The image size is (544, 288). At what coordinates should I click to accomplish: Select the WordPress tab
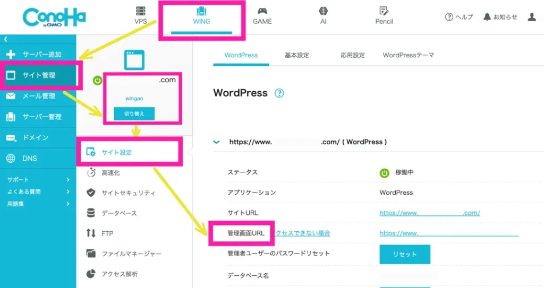tap(241, 55)
